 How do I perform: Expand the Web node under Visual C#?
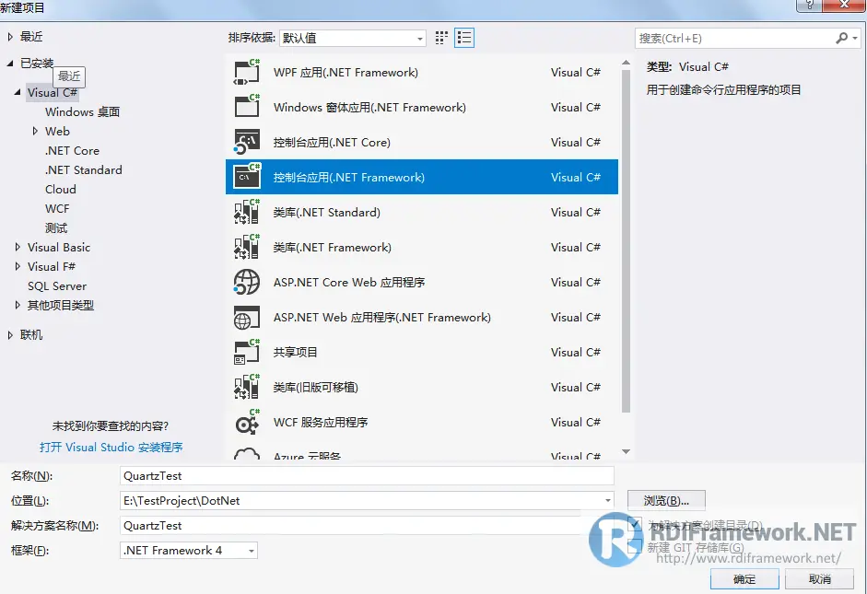pyautogui.click(x=35, y=131)
